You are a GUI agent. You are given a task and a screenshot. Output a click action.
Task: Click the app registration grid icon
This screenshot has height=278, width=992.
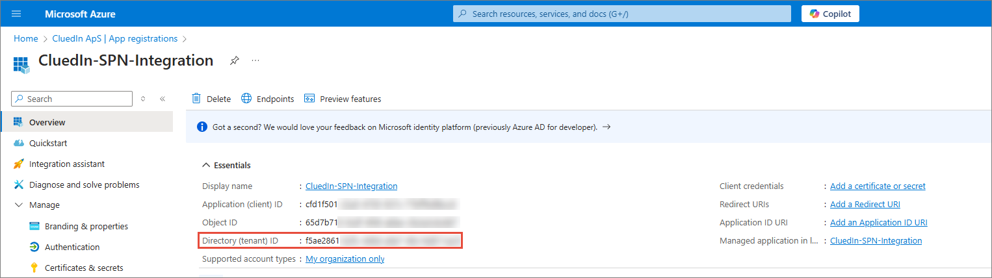(21, 64)
